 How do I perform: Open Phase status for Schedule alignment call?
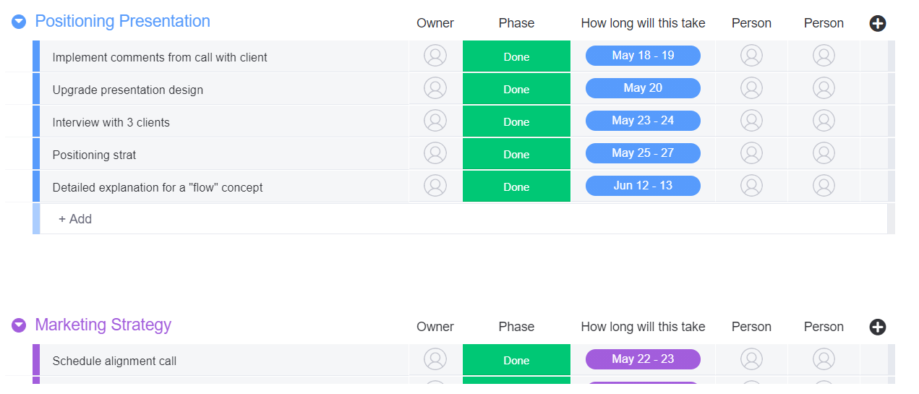pos(516,360)
